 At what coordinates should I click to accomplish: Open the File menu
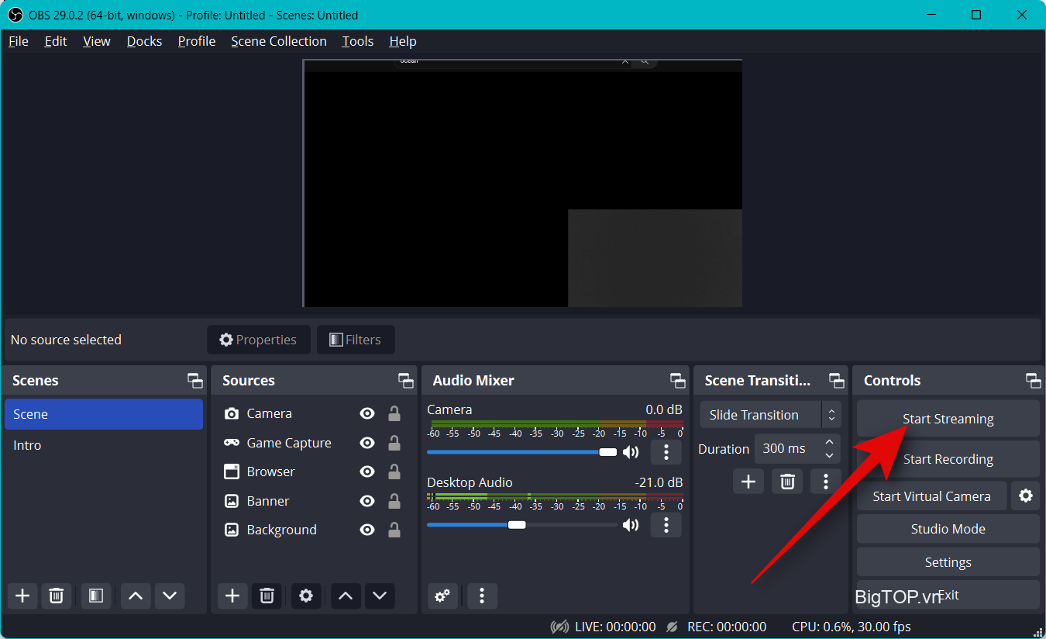(19, 41)
